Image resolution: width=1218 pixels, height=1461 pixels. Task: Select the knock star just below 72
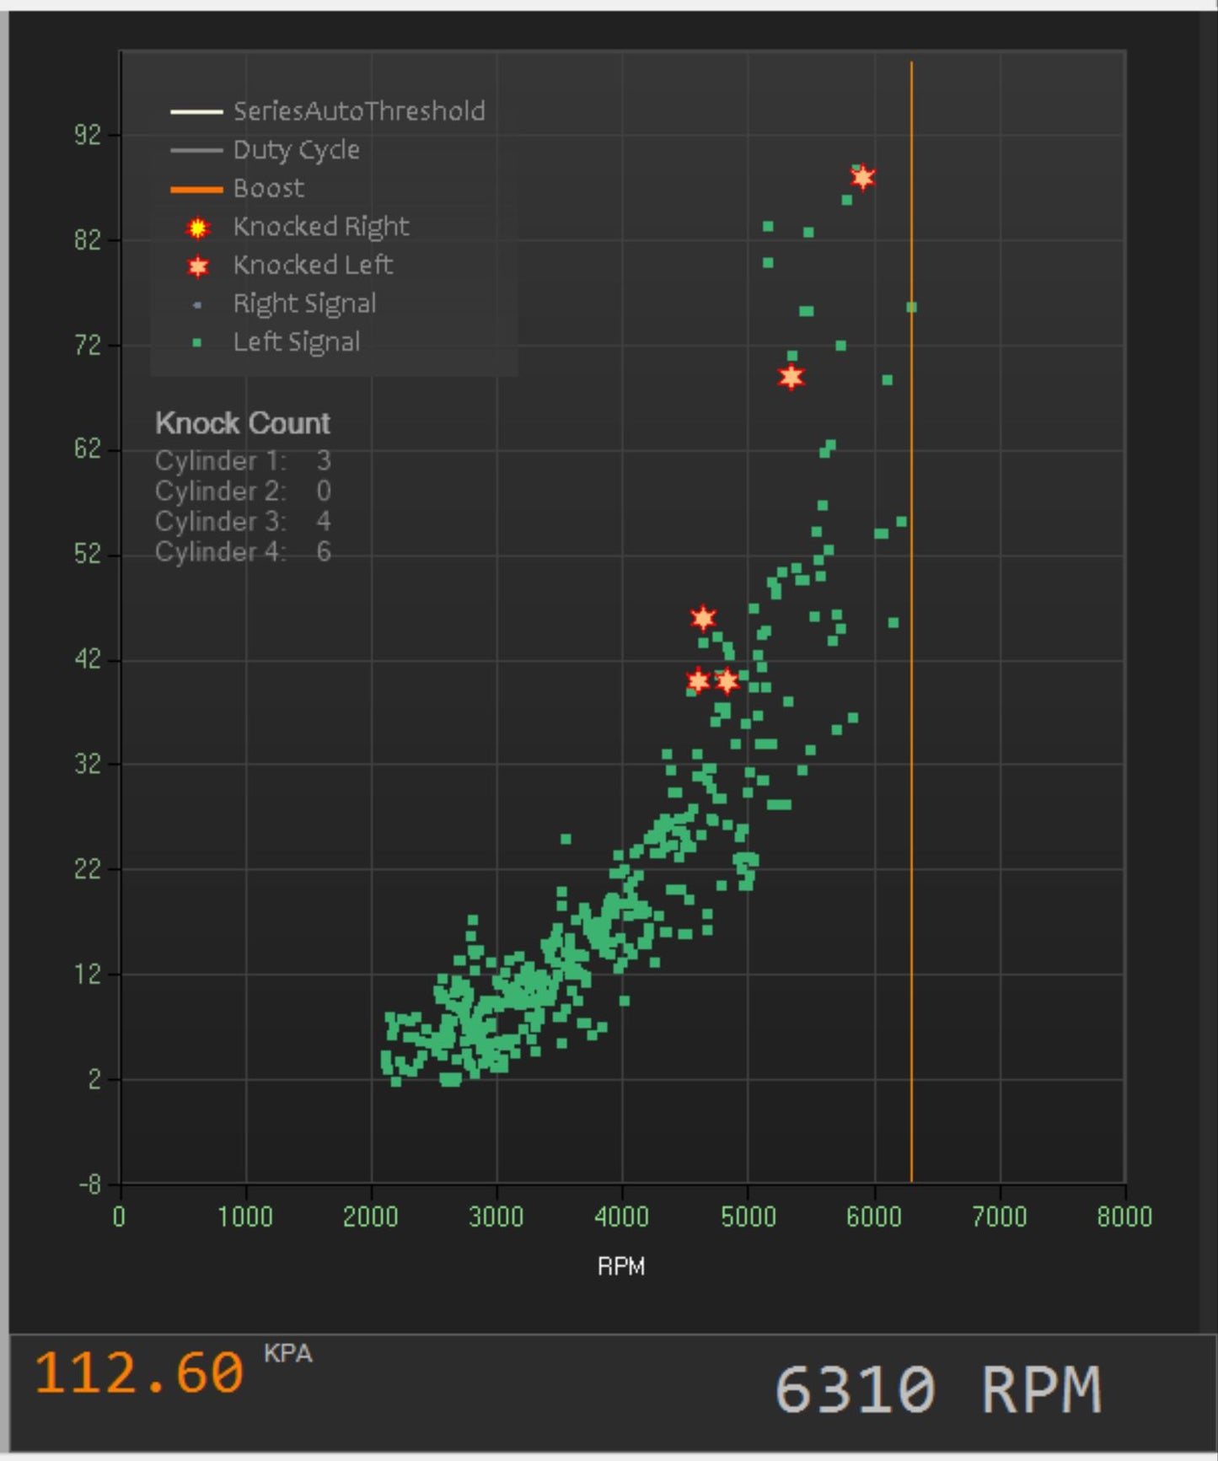(791, 377)
